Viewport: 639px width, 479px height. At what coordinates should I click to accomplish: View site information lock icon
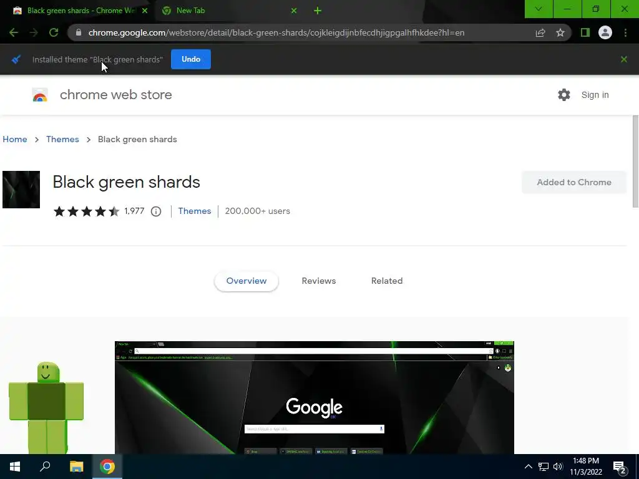click(x=79, y=32)
